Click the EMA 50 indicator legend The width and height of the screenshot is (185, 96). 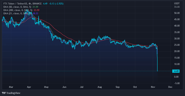[17, 7]
